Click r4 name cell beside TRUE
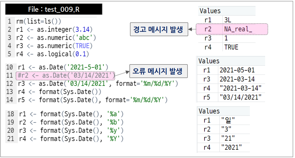Screen dimensions: 295x158 (x=208, y=47)
